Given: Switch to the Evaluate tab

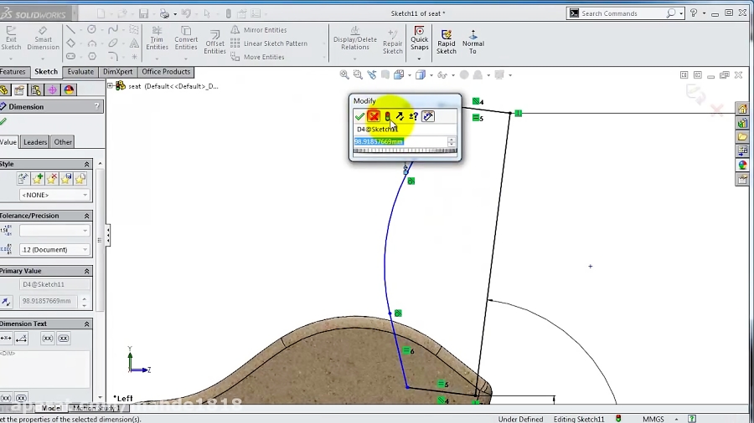Looking at the screenshot, I should (80, 71).
